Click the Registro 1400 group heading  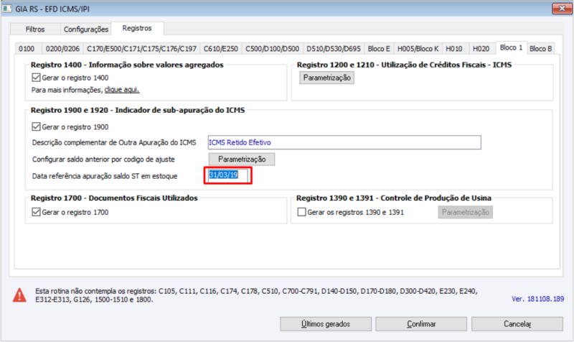pyautogui.click(x=127, y=65)
